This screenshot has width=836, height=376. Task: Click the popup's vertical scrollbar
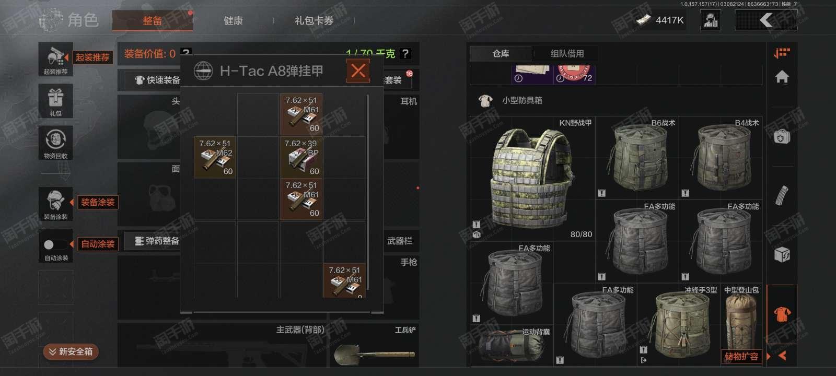[x=368, y=192]
